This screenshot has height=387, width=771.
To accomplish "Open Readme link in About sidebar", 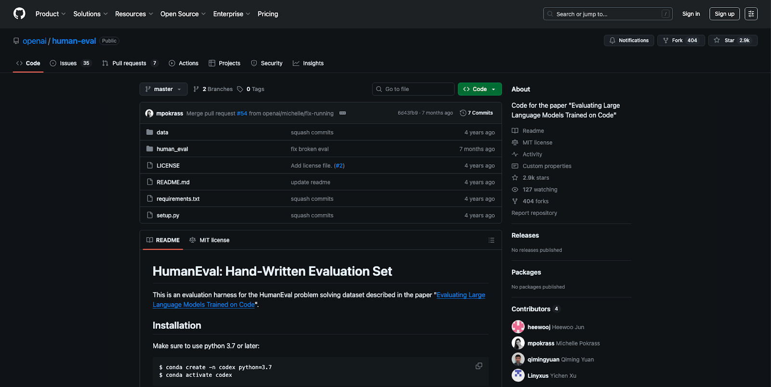I will [x=528, y=131].
